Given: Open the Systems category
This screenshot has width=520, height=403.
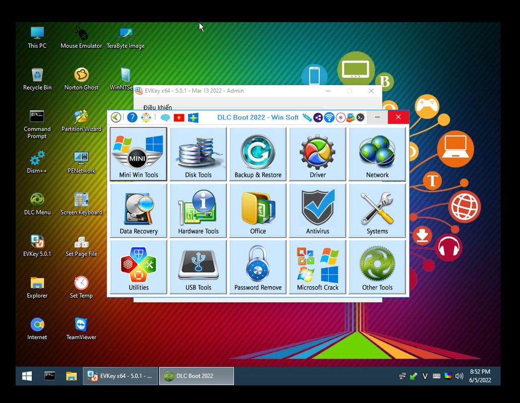Looking at the screenshot, I should 377,210.
